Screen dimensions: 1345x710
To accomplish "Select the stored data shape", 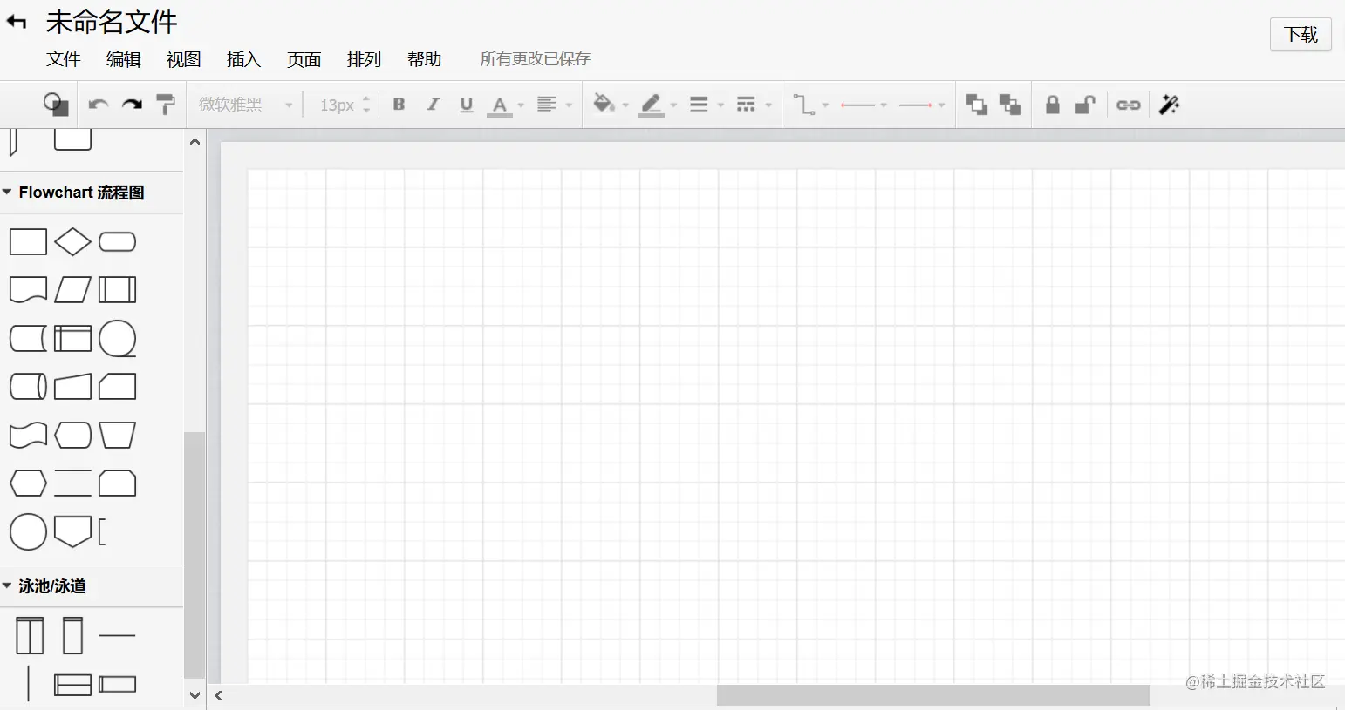I will (28, 338).
